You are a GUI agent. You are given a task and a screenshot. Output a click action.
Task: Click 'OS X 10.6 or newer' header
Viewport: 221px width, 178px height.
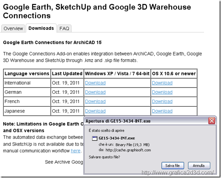[x=174, y=74]
